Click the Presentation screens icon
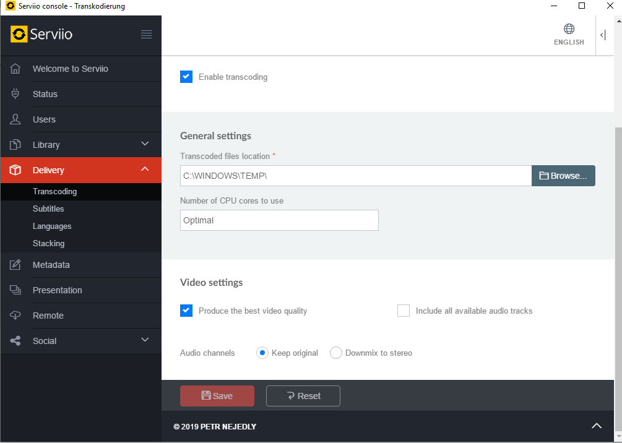This screenshot has height=443, width=622. (16, 290)
